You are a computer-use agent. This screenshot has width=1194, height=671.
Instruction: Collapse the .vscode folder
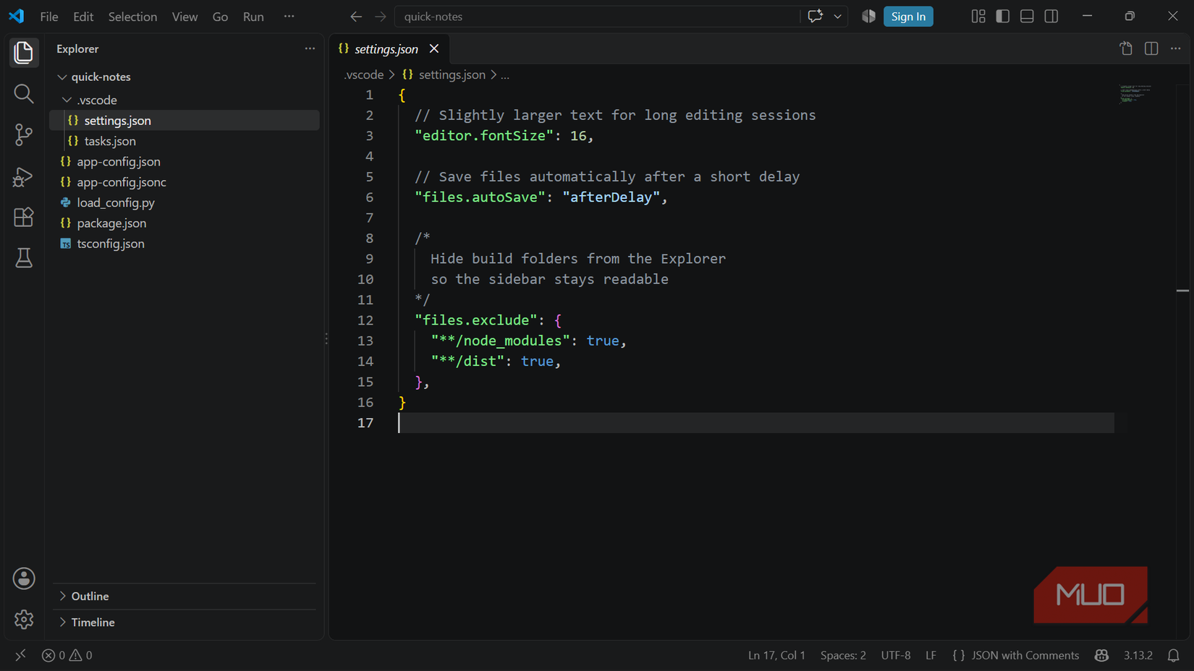click(67, 100)
